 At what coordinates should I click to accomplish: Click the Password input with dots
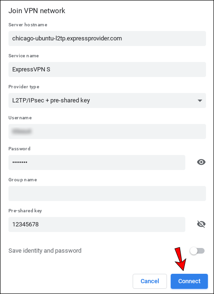(97, 162)
